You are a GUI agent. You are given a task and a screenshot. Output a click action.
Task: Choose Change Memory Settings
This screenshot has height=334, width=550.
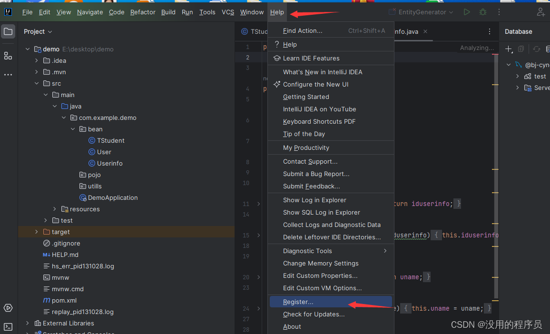pyautogui.click(x=331, y=264)
